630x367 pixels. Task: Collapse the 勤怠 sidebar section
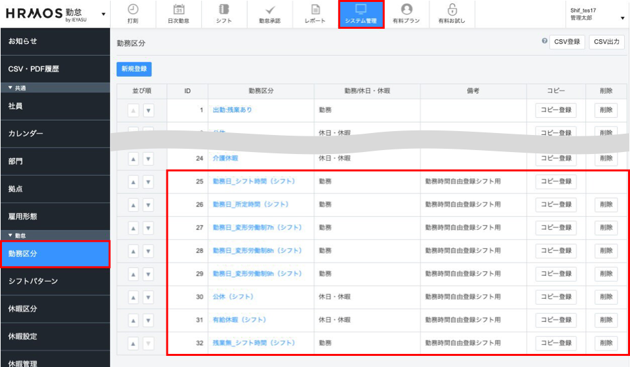click(10, 235)
